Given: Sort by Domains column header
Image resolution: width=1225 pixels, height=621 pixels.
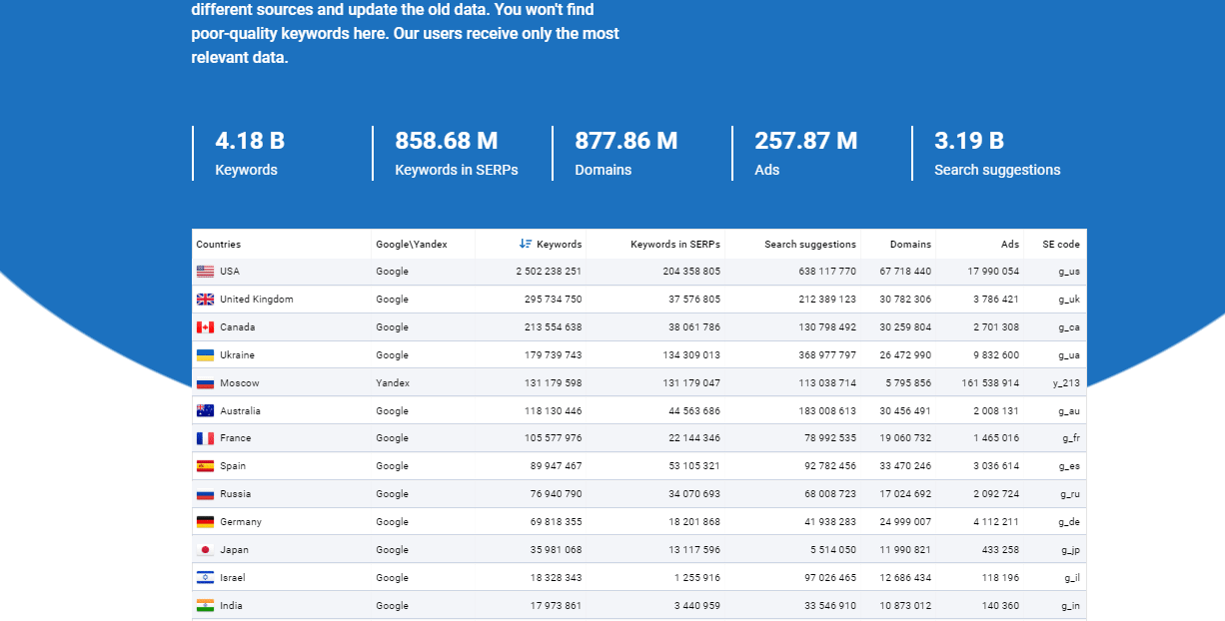Looking at the screenshot, I should pos(910,245).
